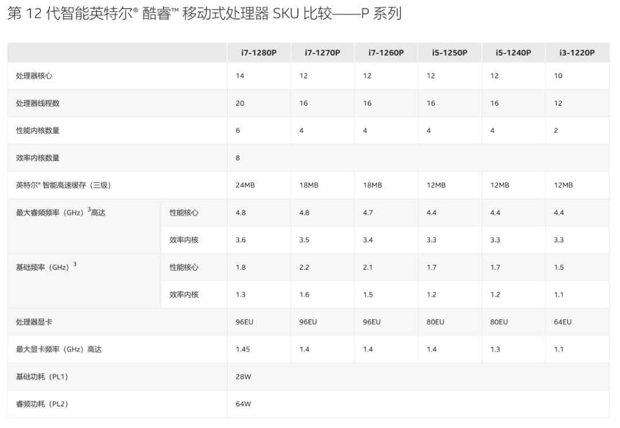Screen dimensions: 620x428
Task: Select the 处理器显卡 row label
Action: point(34,322)
